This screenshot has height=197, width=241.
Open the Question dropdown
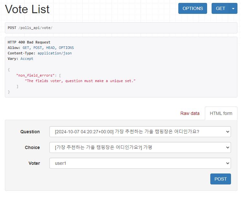coord(140,132)
